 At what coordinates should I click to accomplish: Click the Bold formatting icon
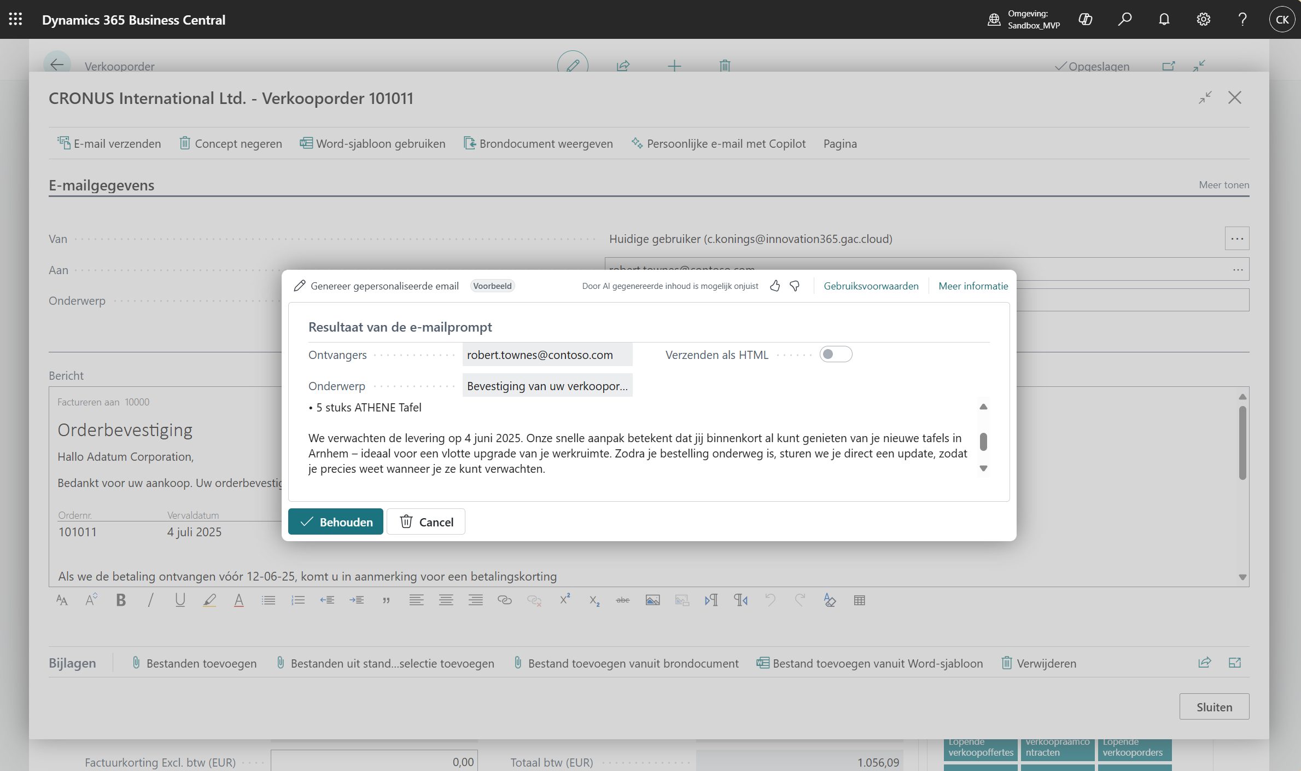(x=121, y=600)
